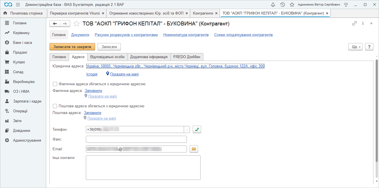
Task: Open history clock icon in title bar
Action: pyautogui.click(x=283, y=5)
